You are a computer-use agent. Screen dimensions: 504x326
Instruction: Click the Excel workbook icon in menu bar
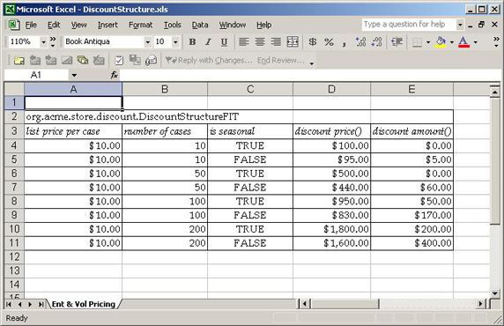coord(14,25)
